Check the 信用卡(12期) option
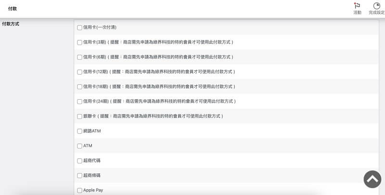This screenshot has width=385, height=195. 79,72
